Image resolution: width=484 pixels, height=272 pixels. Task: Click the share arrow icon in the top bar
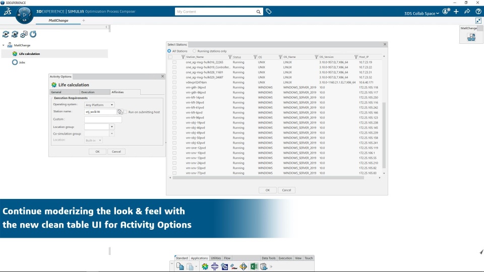467,12
